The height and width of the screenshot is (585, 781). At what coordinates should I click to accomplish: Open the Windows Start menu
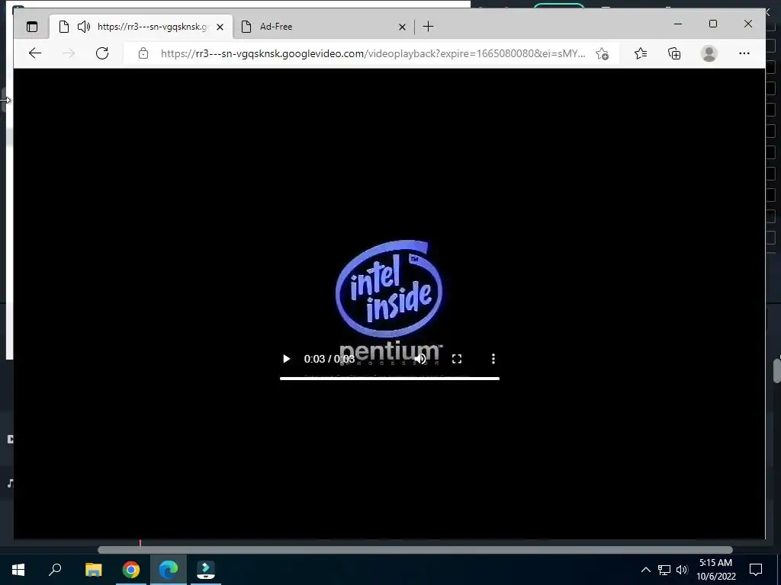18,570
